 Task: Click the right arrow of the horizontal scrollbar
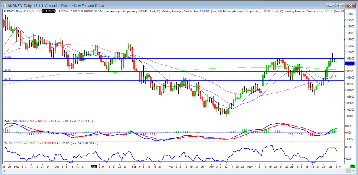[x=353, y=171]
